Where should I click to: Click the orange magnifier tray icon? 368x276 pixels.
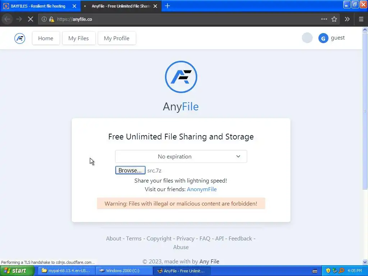pos(341,271)
